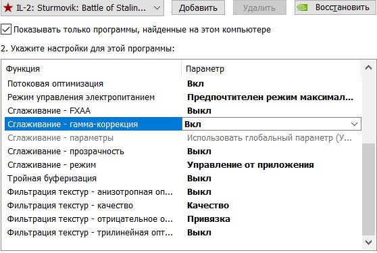Select the Тройная буферизация row
Image resolution: width=377 pixels, height=253 pixels.
coord(182,179)
